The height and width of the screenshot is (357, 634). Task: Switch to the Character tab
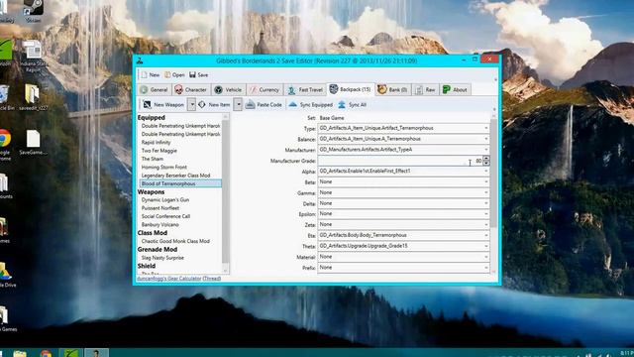[x=190, y=90]
